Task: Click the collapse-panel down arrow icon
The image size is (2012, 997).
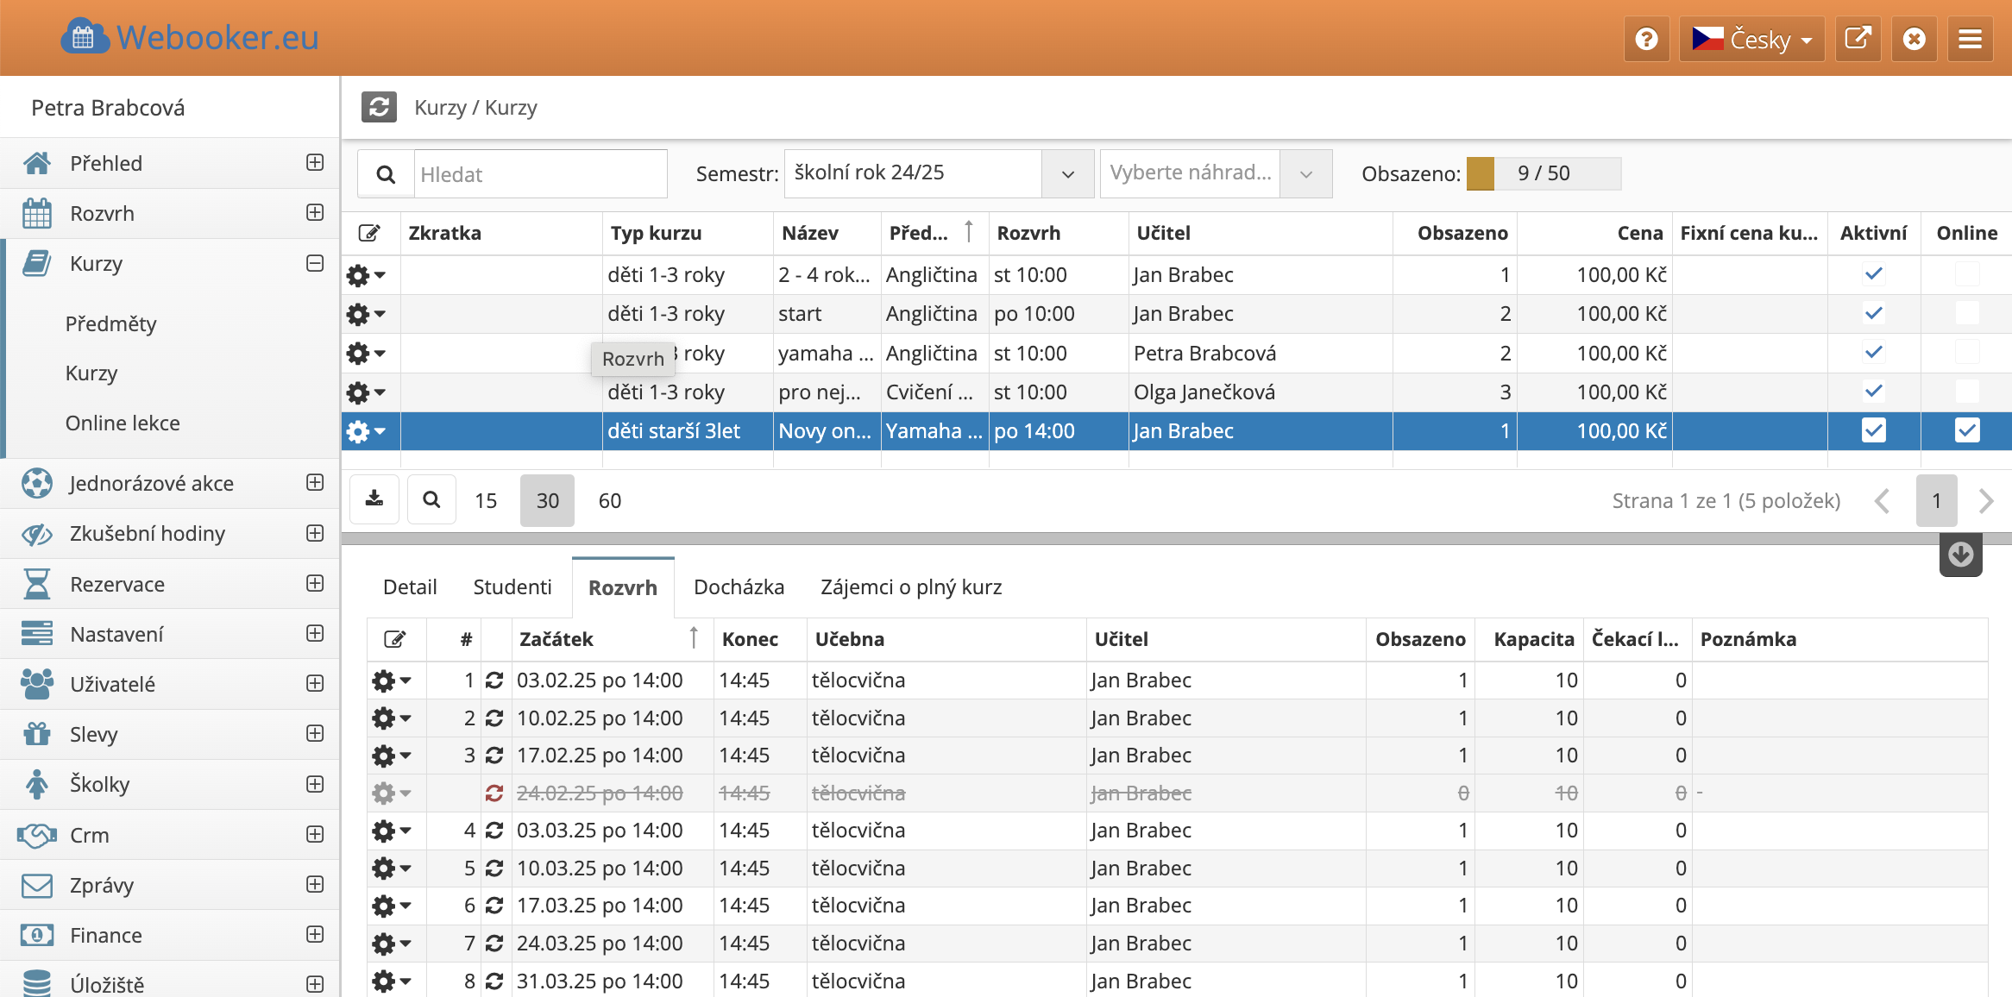Action: [x=1960, y=555]
